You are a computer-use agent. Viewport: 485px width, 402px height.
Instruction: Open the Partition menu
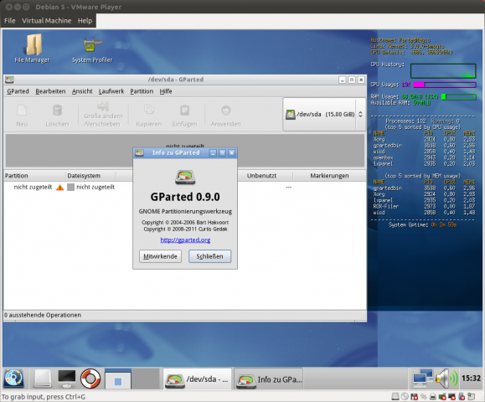tap(142, 91)
